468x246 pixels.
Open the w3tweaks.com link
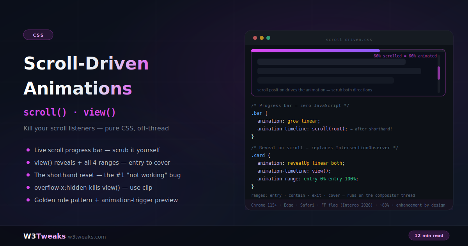point(87,237)
